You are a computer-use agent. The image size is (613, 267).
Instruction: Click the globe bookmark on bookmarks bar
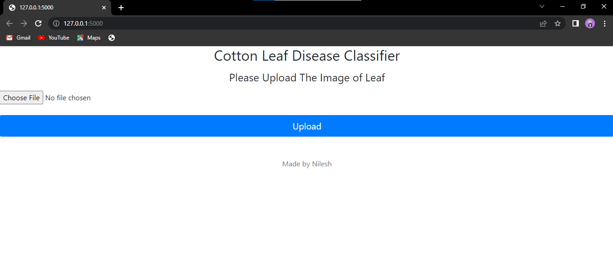coord(111,38)
